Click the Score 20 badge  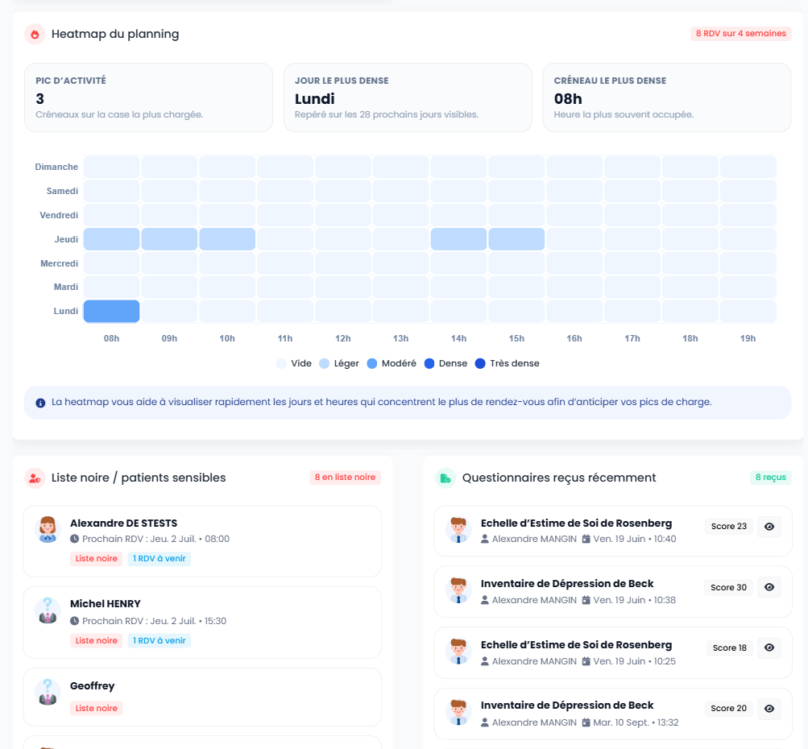pos(728,709)
